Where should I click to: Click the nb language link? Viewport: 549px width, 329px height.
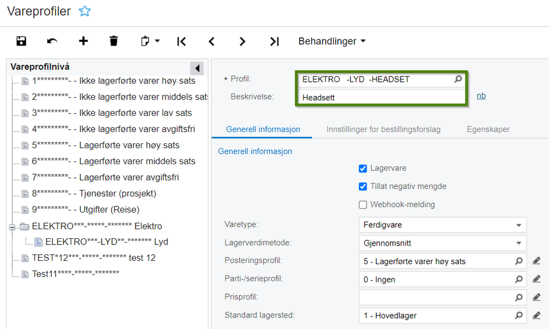coord(481,96)
